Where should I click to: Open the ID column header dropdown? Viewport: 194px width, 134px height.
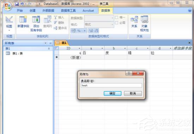click(x=79, y=48)
